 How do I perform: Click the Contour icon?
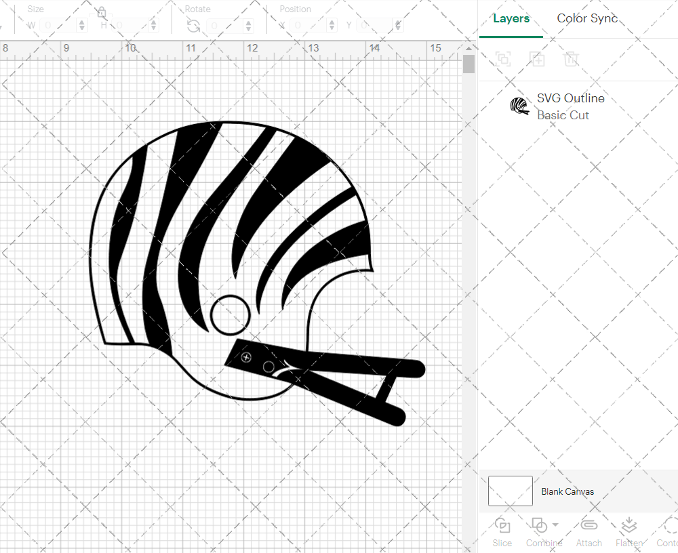[669, 526]
